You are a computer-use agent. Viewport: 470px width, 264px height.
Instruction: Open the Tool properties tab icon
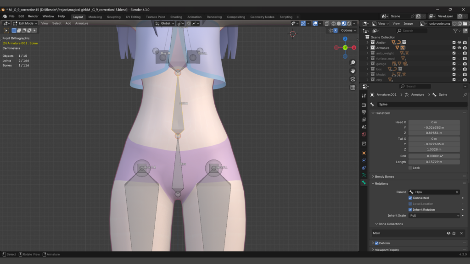pyautogui.click(x=364, y=95)
